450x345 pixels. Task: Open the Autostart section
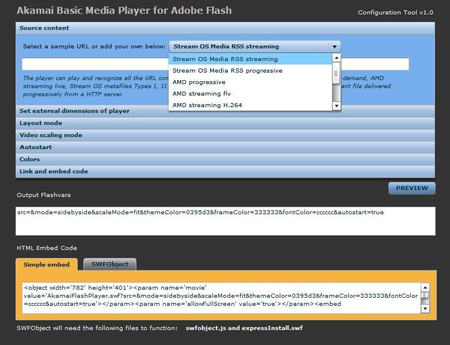(x=36, y=147)
